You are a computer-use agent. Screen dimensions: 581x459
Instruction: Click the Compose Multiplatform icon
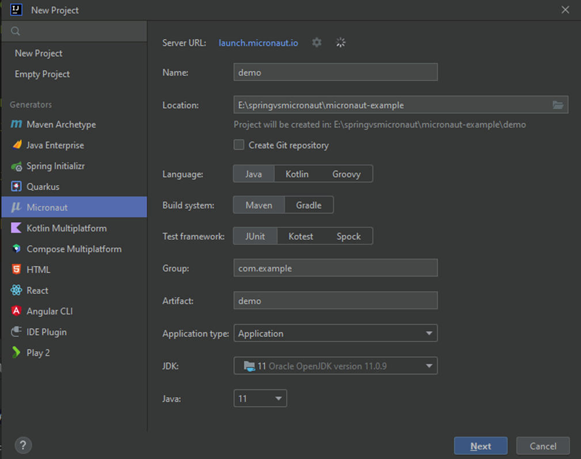click(x=16, y=248)
